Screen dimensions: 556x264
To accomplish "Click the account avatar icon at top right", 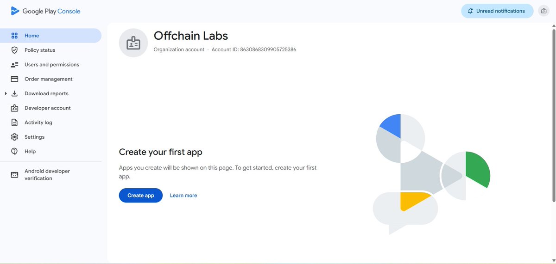I will [544, 11].
